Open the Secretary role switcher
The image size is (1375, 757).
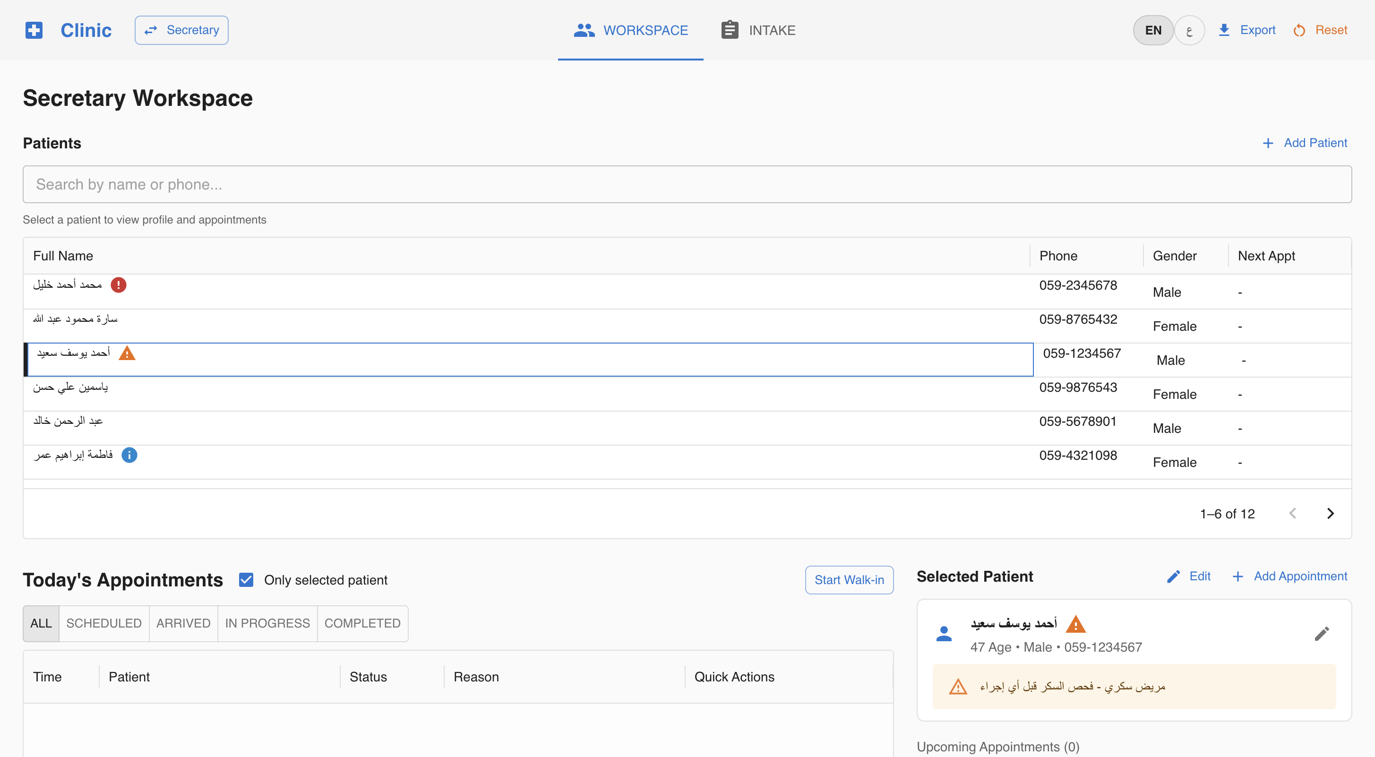tap(181, 30)
